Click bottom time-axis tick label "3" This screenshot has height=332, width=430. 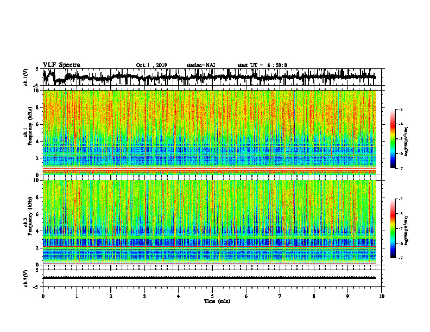pyautogui.click(x=144, y=296)
